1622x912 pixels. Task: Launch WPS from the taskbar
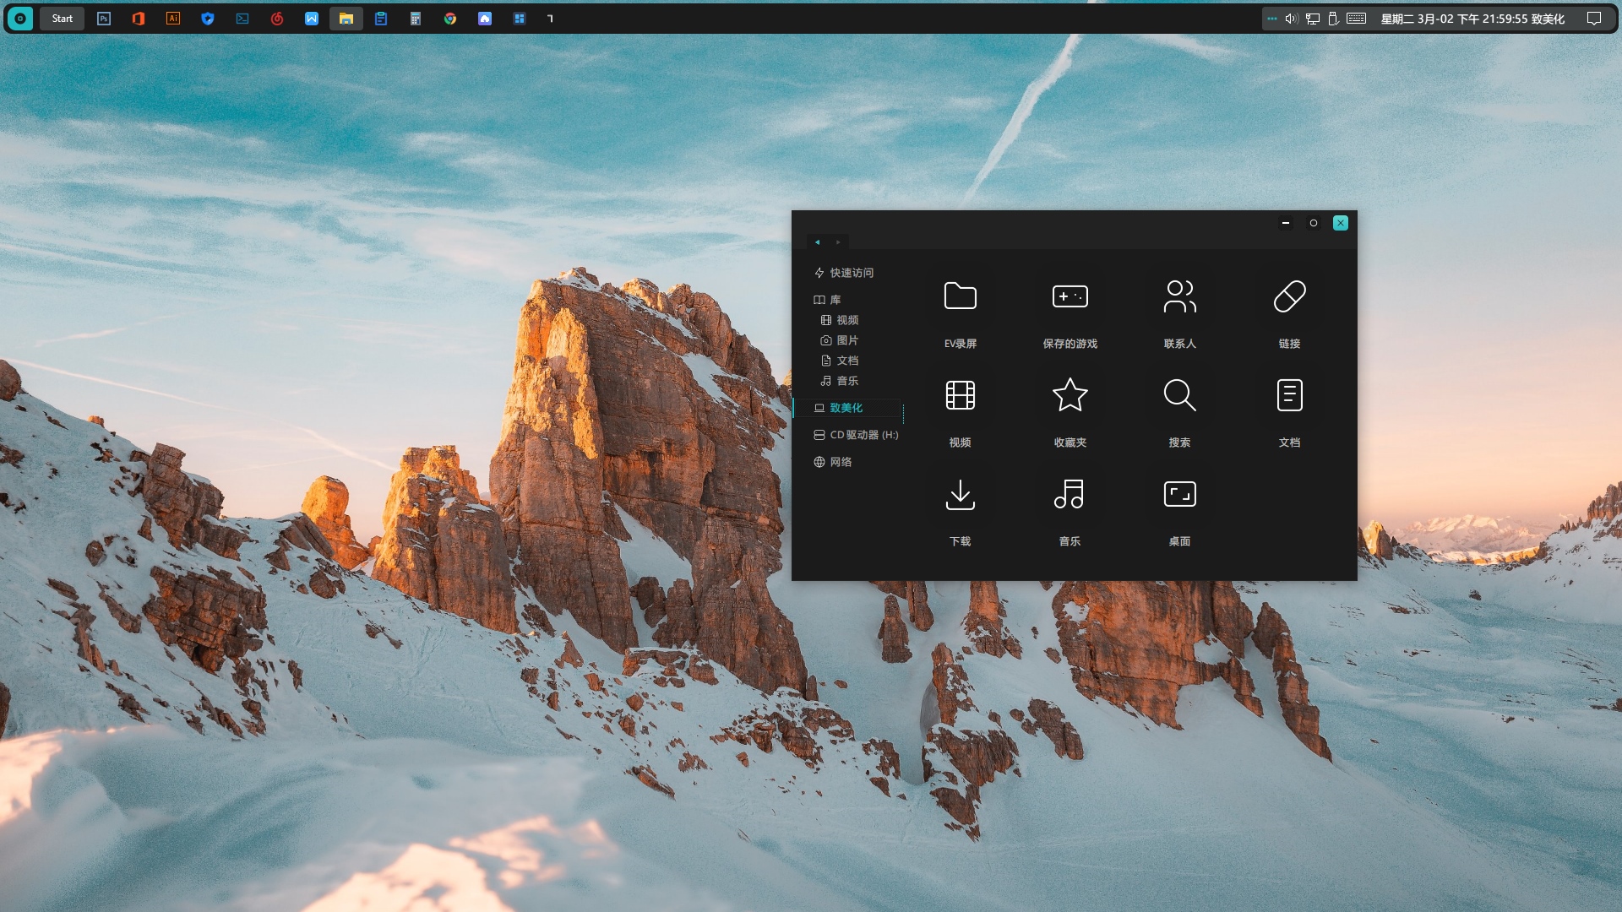click(312, 18)
